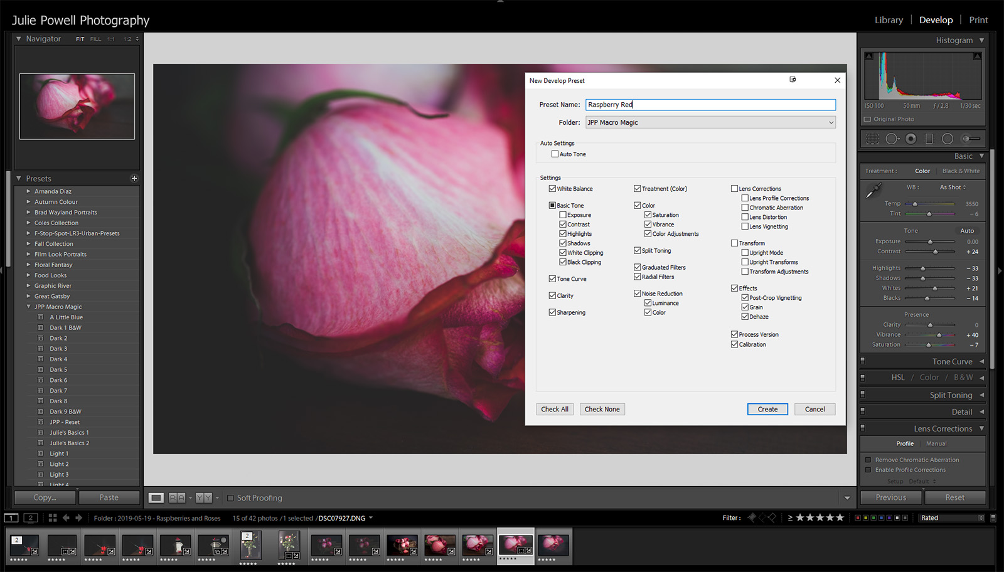Activate the Red Eye Correction tool
The image size is (1004, 572).
coord(911,139)
